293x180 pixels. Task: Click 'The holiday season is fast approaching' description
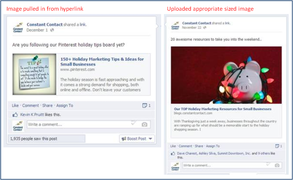[x=102, y=85]
